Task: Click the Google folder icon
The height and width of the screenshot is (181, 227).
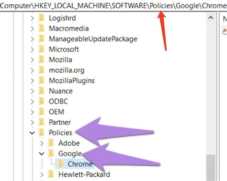Action: pyautogui.click(x=51, y=153)
